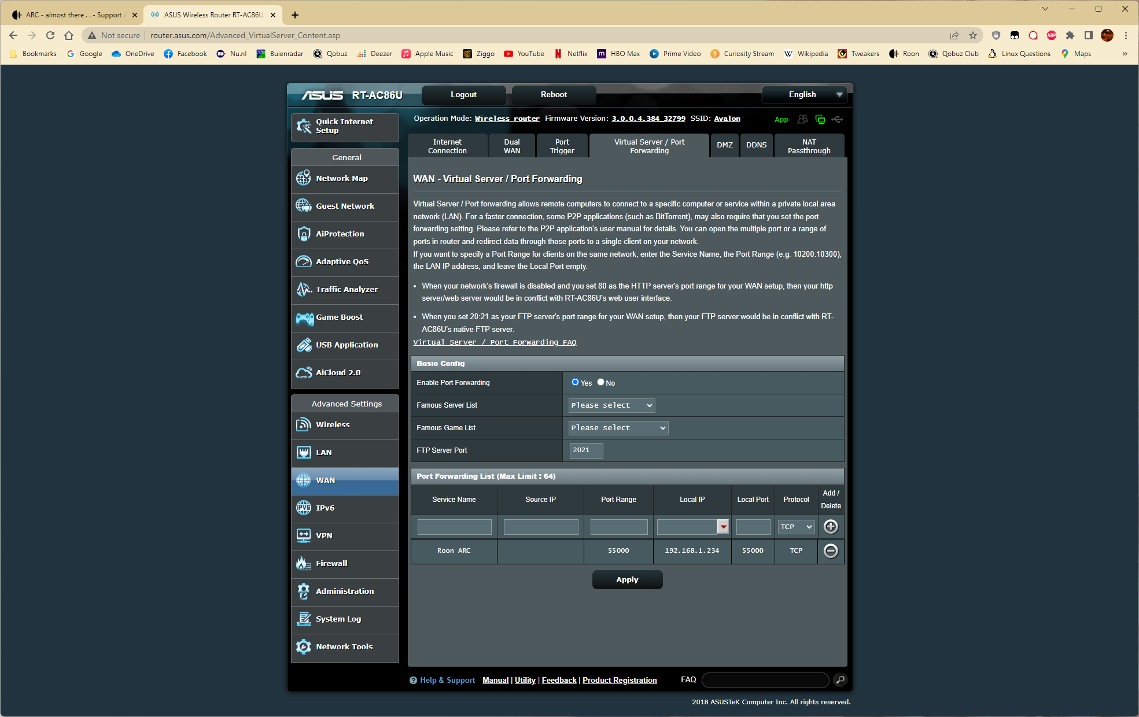Open browser extensions puzzle icon

click(1070, 35)
